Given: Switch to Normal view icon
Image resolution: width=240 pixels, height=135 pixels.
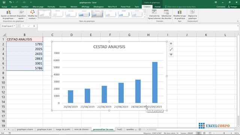Looking at the screenshot, I should click(x=198, y=133).
